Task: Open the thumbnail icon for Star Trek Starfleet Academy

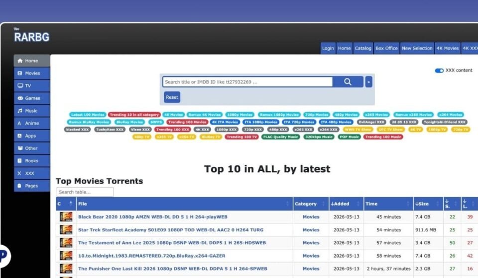Action: pos(66,230)
